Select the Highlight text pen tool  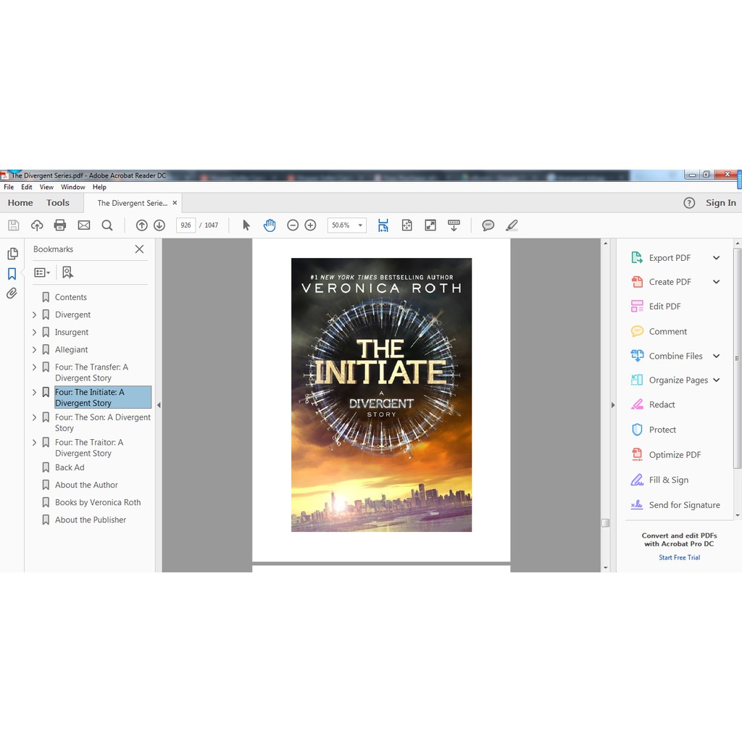click(512, 225)
